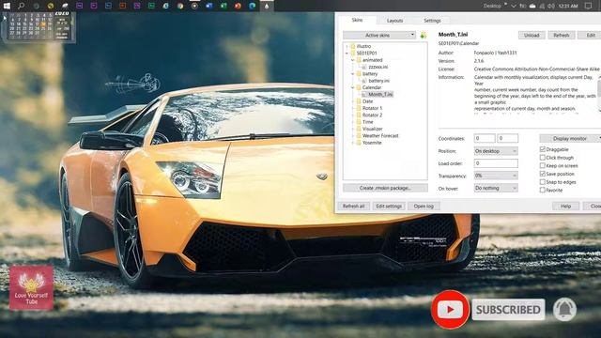The width and height of the screenshot is (601, 338).
Task: Expand the illustro folder in the tree
Action: tap(347, 46)
